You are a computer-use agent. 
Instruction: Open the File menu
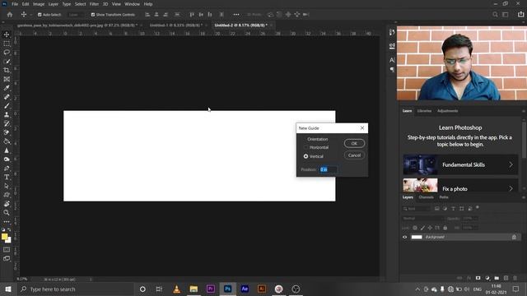click(x=15, y=4)
